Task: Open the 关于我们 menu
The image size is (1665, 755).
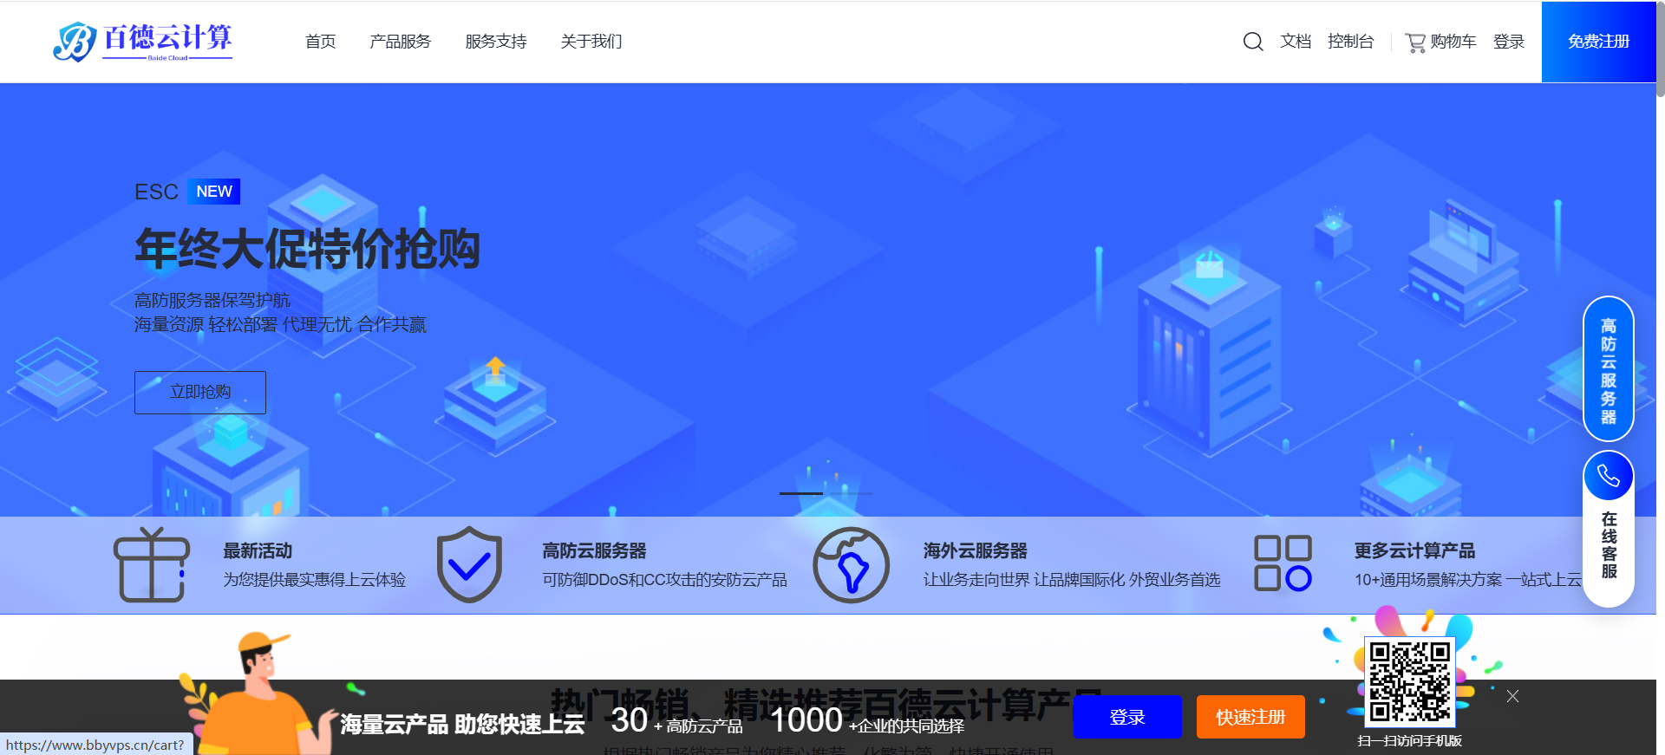Action: point(591,42)
